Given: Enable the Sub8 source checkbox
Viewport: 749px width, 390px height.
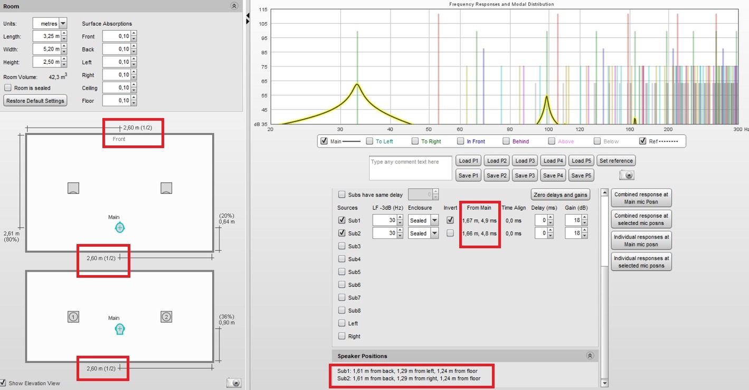Looking at the screenshot, I should (x=342, y=310).
